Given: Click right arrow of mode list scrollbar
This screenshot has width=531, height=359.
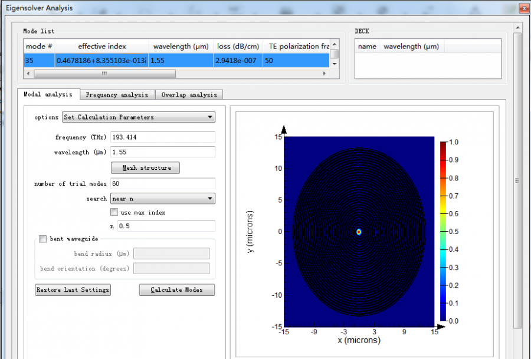Looking at the screenshot, I should (324, 74).
